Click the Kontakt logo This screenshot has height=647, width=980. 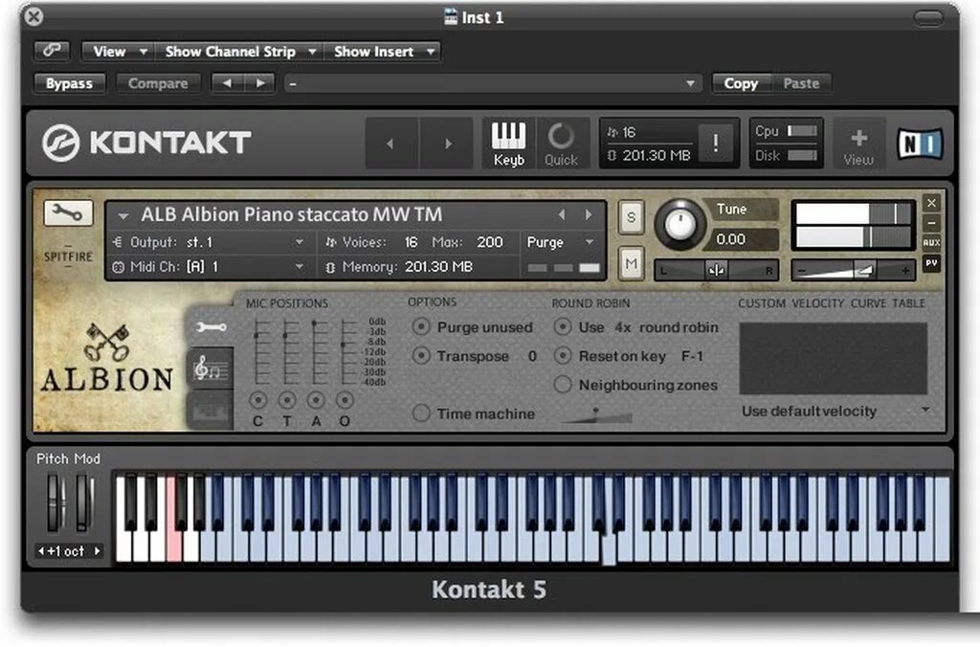point(146,143)
